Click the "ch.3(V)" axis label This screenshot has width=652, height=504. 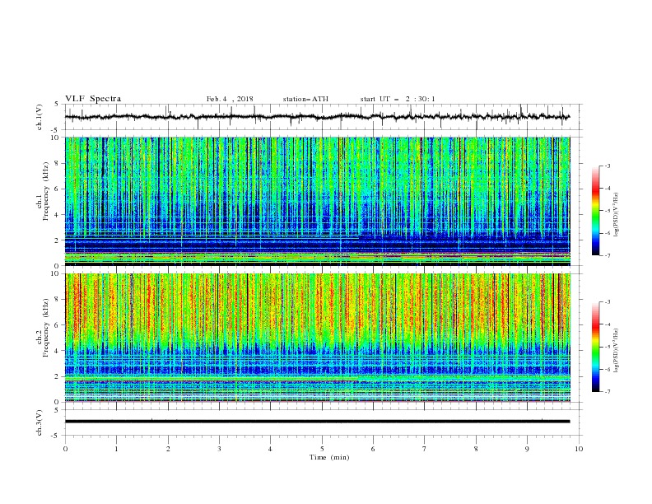[40, 423]
